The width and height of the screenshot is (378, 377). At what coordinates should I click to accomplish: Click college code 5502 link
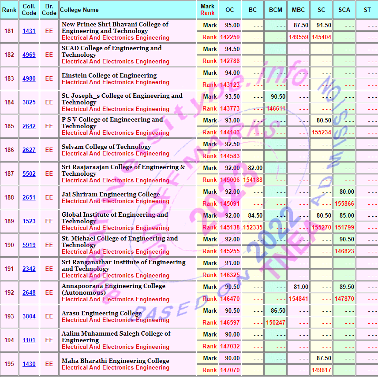pyautogui.click(x=29, y=174)
